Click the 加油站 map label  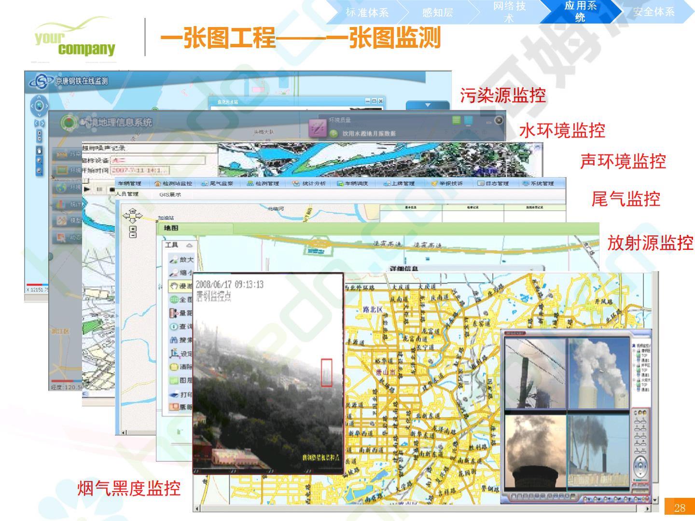(x=166, y=218)
